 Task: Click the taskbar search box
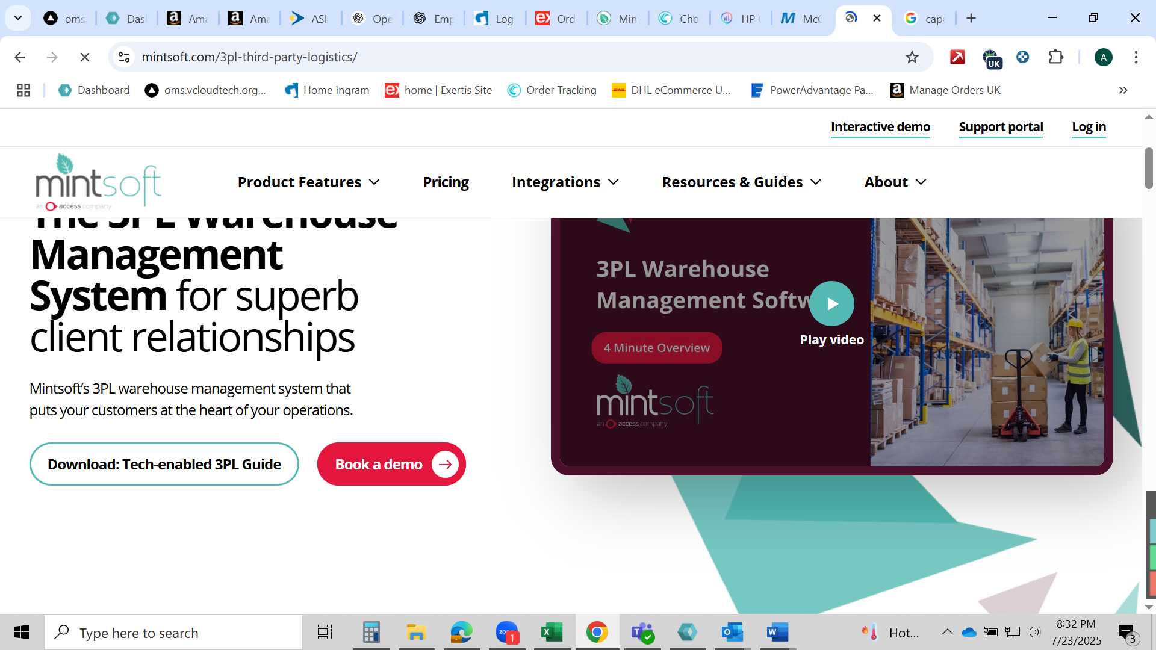(173, 633)
